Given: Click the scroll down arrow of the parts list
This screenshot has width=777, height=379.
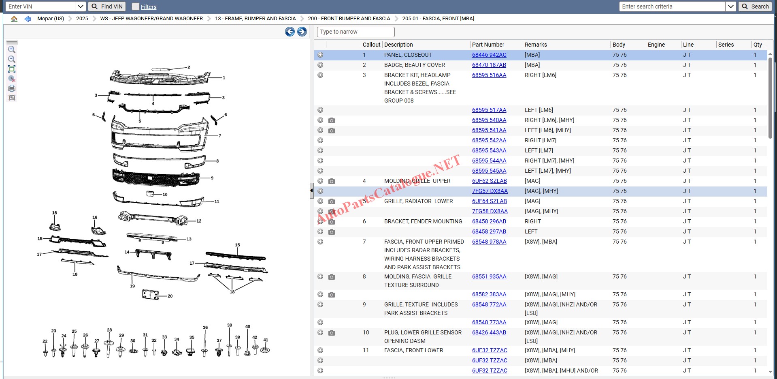Looking at the screenshot, I should [x=770, y=372].
